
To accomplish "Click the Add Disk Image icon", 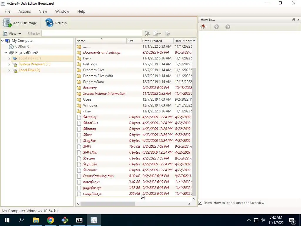I will 7,23.
